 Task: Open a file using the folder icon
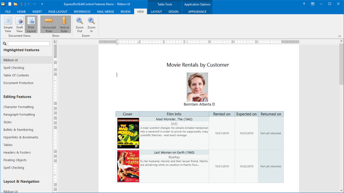tap(16, 4)
